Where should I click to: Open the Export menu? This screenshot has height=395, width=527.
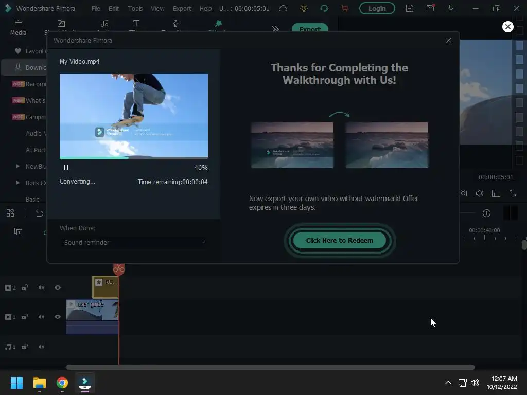click(182, 8)
